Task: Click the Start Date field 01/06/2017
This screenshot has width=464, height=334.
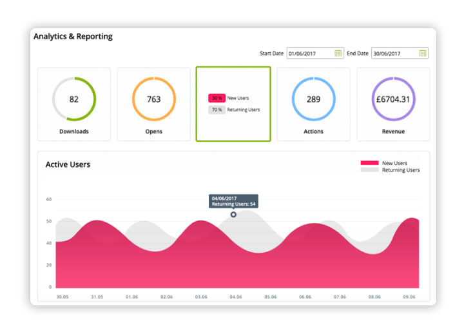Action: coord(315,54)
